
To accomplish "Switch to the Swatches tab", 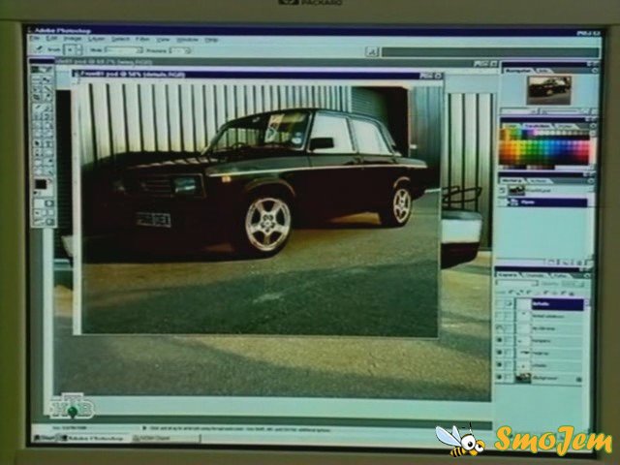I will point(537,126).
